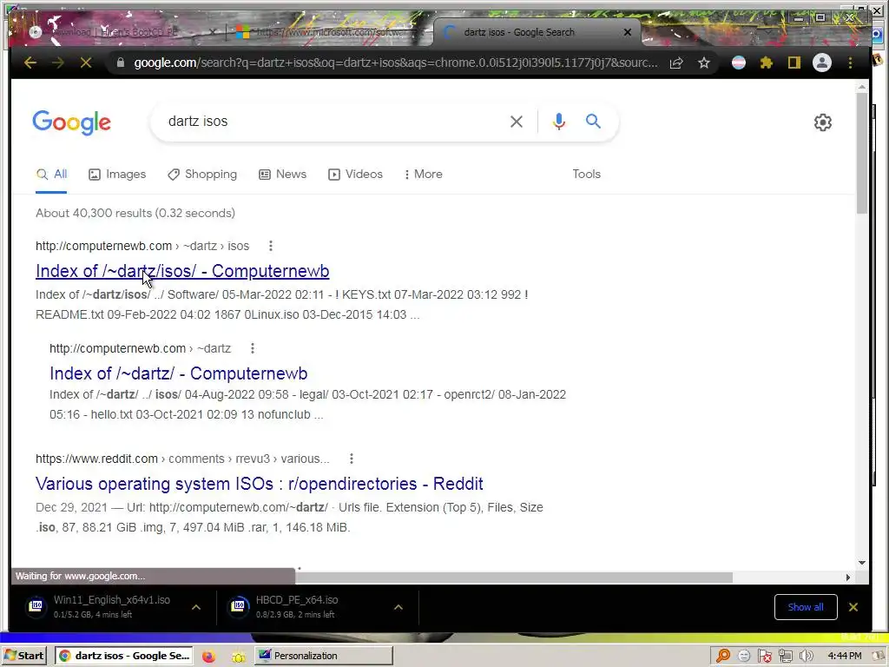Open three-dot options for ~dartz result
Image resolution: width=889 pixels, height=667 pixels.
[x=253, y=348]
